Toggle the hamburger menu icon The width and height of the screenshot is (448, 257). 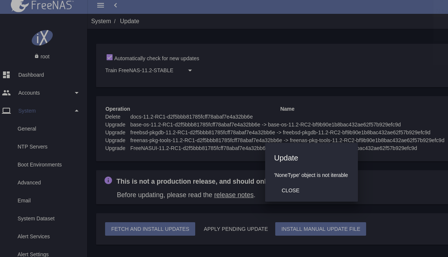[100, 5]
